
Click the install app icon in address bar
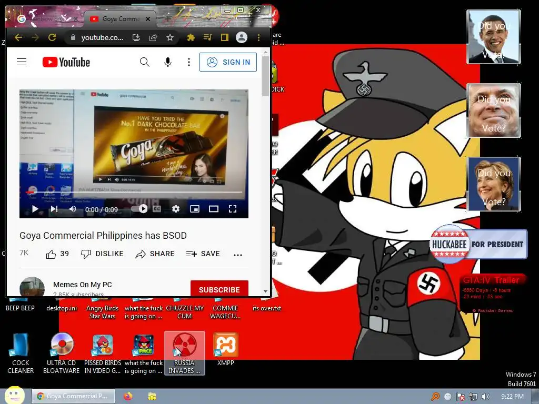(136, 37)
